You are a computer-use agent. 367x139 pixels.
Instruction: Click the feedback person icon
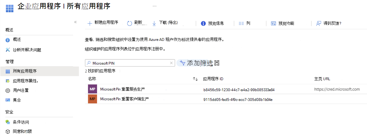(319, 23)
